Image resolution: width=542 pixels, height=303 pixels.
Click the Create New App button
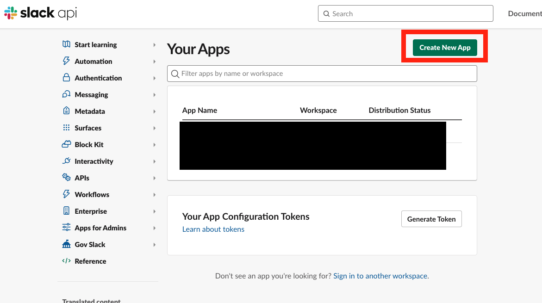(x=444, y=47)
